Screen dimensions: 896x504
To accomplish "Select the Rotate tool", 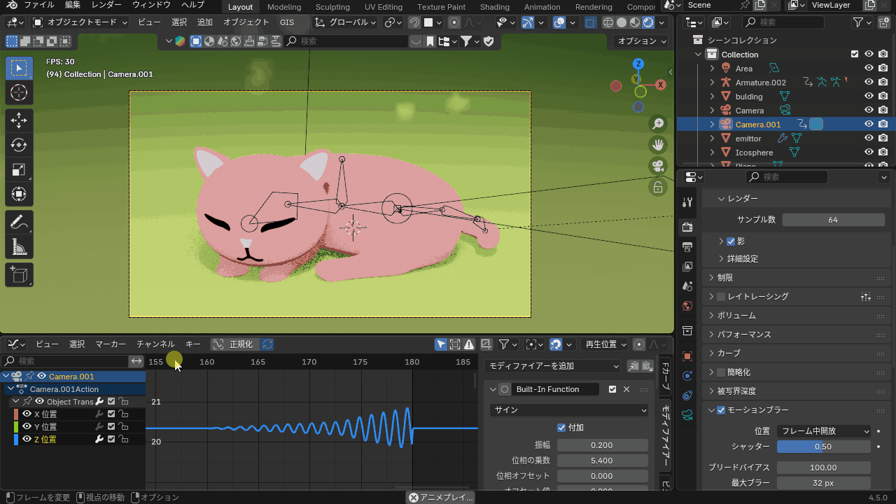I will (19, 145).
